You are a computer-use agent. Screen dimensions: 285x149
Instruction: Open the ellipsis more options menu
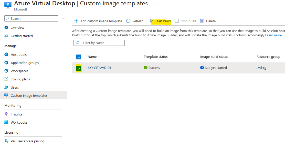pyautogui.click(x=156, y=3)
